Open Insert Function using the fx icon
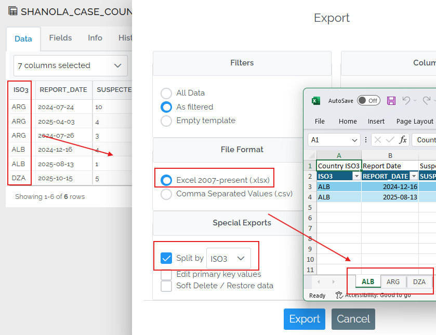 point(403,140)
